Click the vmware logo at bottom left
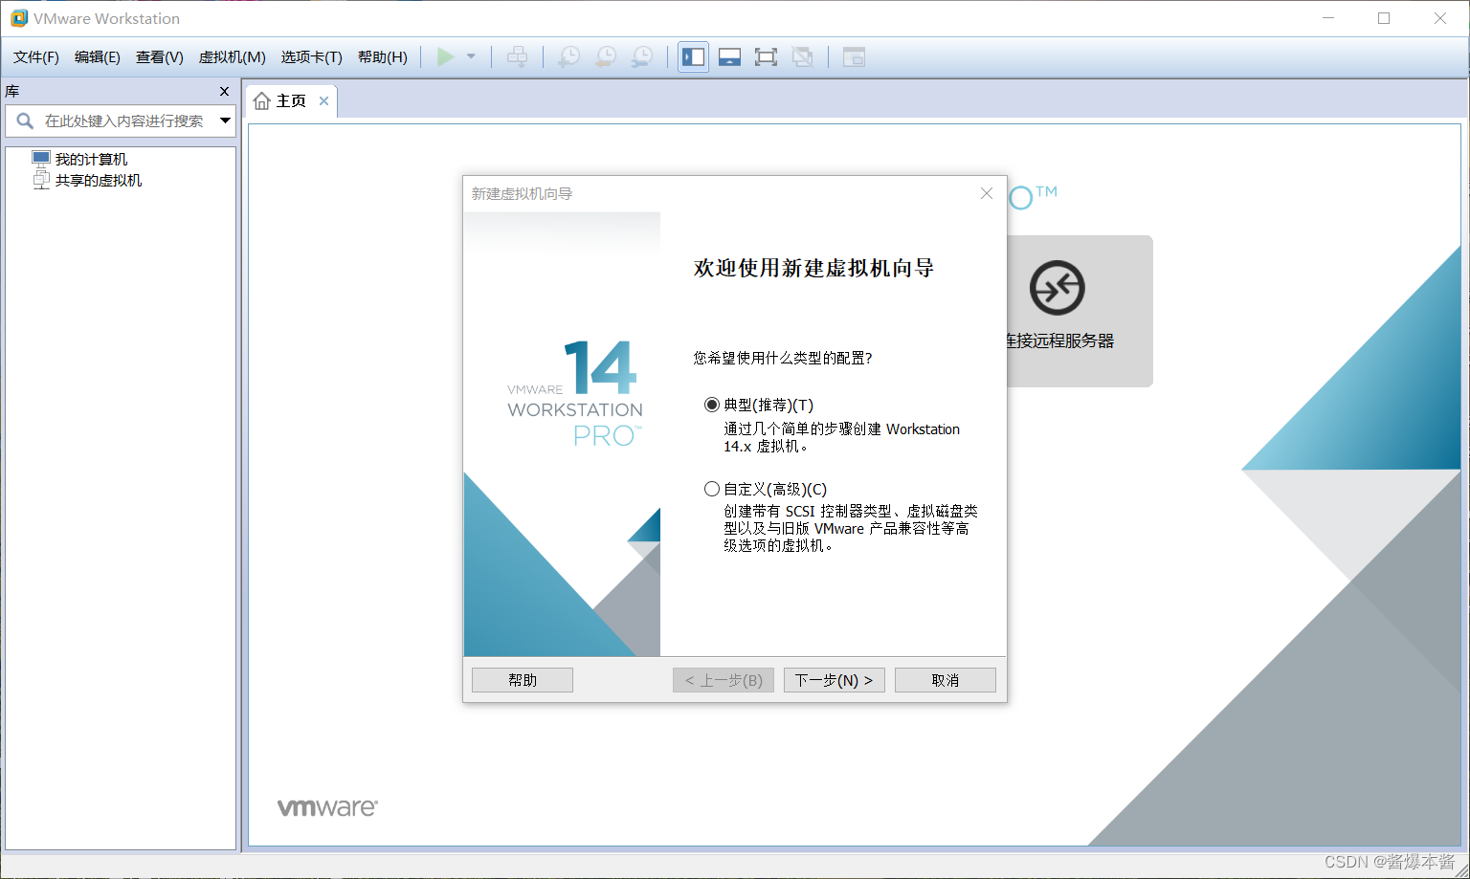The width and height of the screenshot is (1470, 879). (327, 807)
